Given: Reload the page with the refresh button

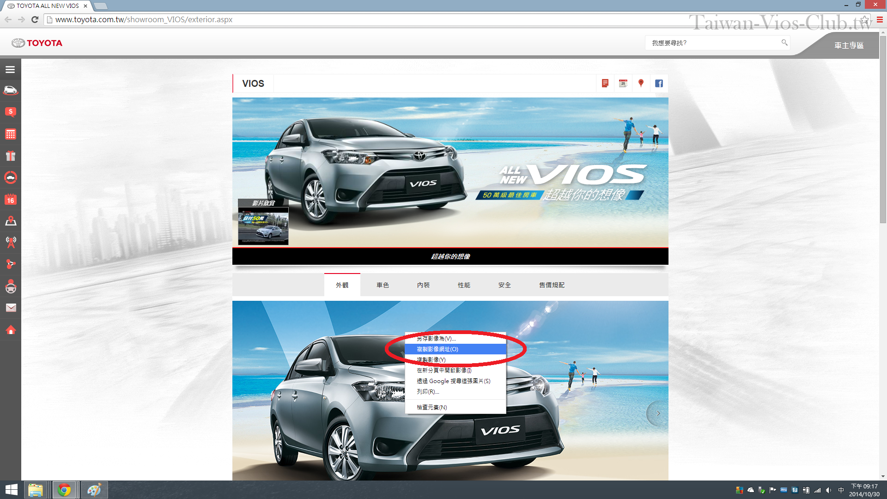Looking at the screenshot, I should pos(35,19).
